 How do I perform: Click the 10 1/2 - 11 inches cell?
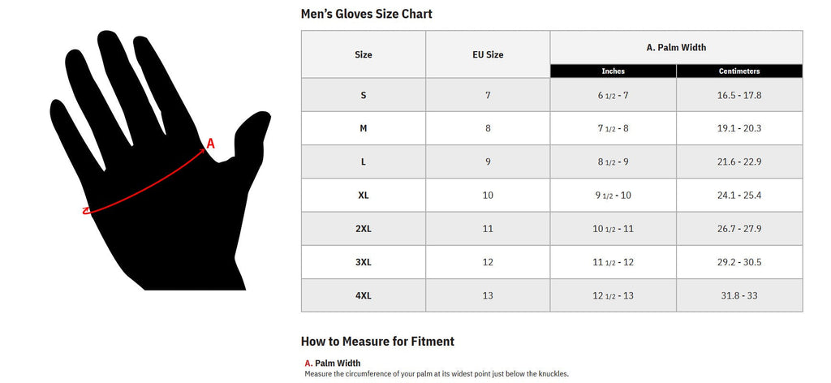coord(613,229)
